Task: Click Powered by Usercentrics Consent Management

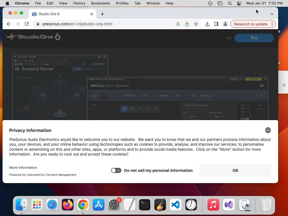Action: [x=43, y=175]
